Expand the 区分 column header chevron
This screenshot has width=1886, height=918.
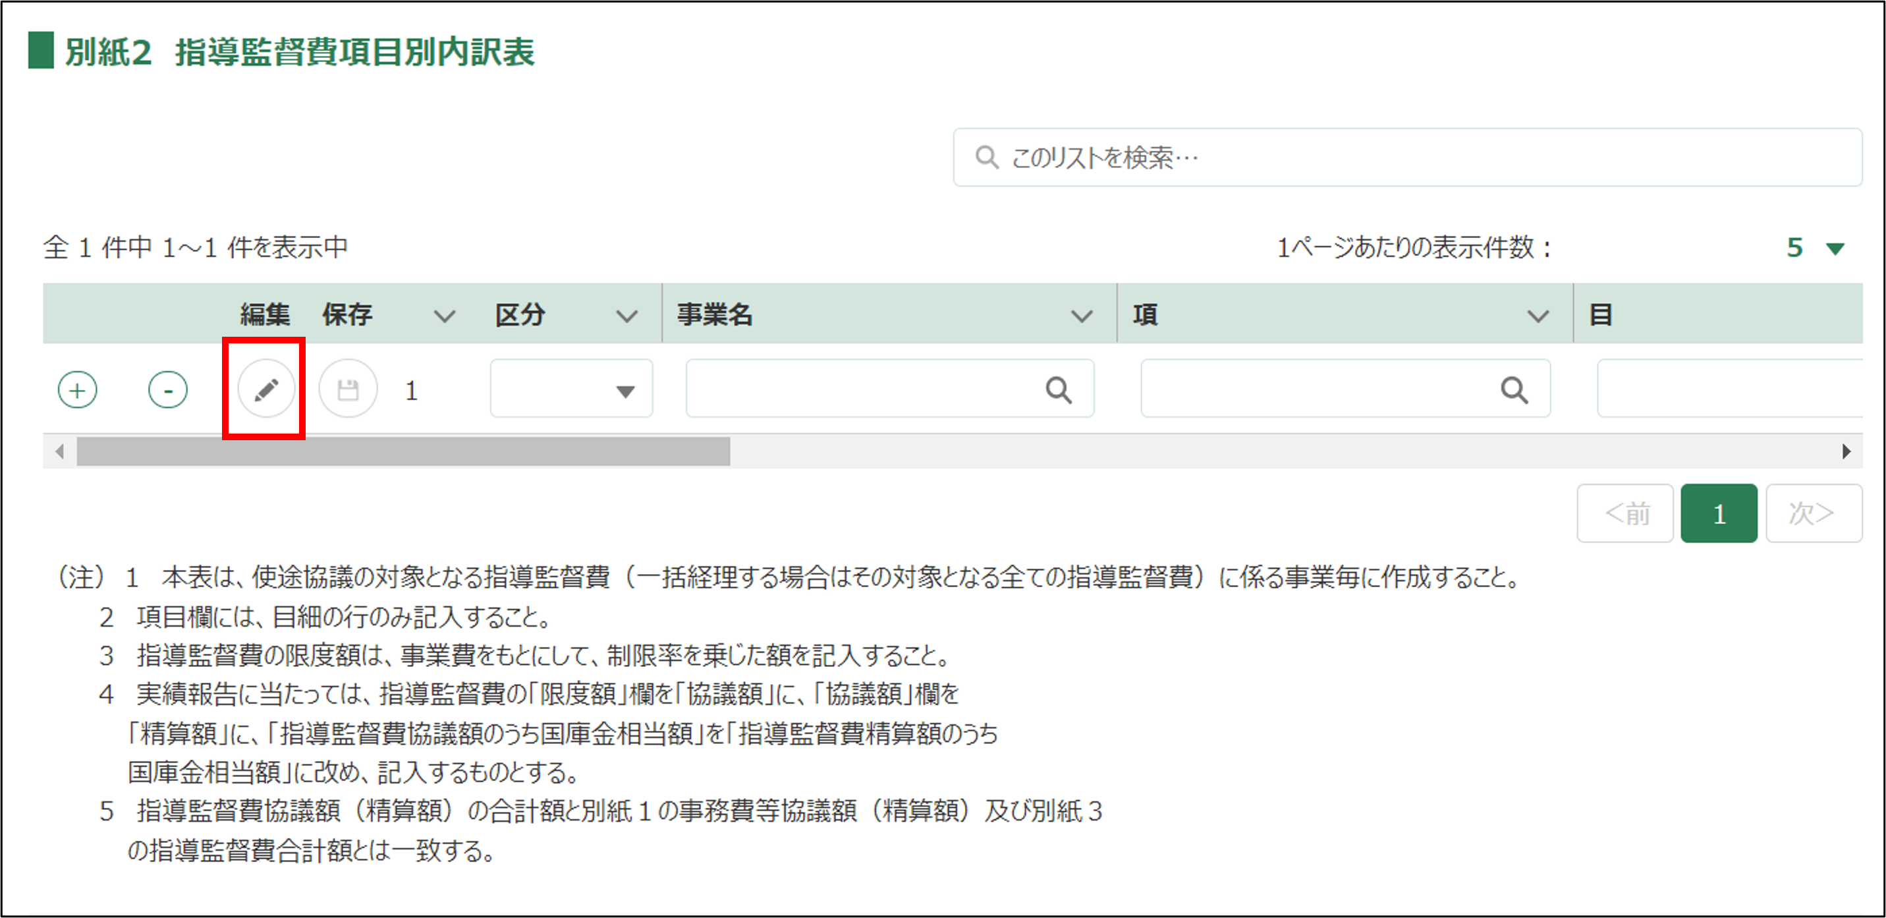coord(626,316)
